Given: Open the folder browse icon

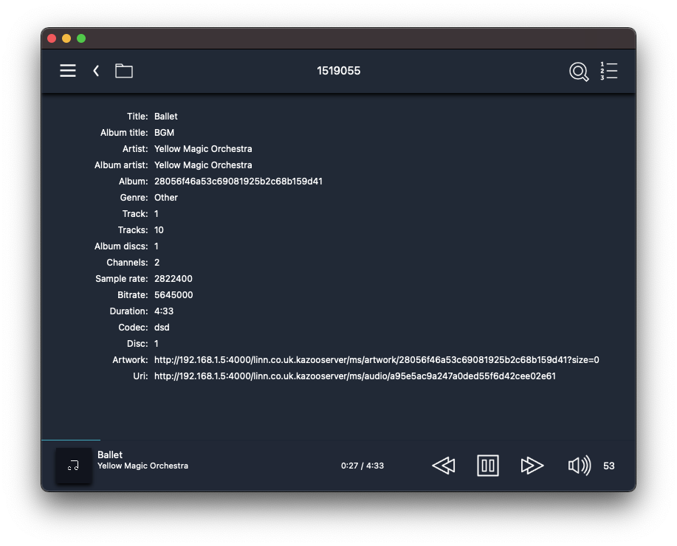Looking at the screenshot, I should 124,71.
